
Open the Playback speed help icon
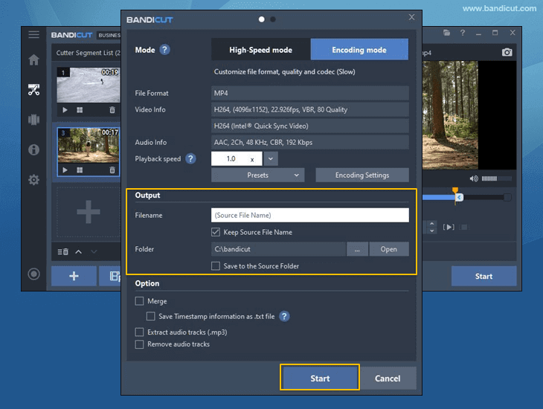190,158
